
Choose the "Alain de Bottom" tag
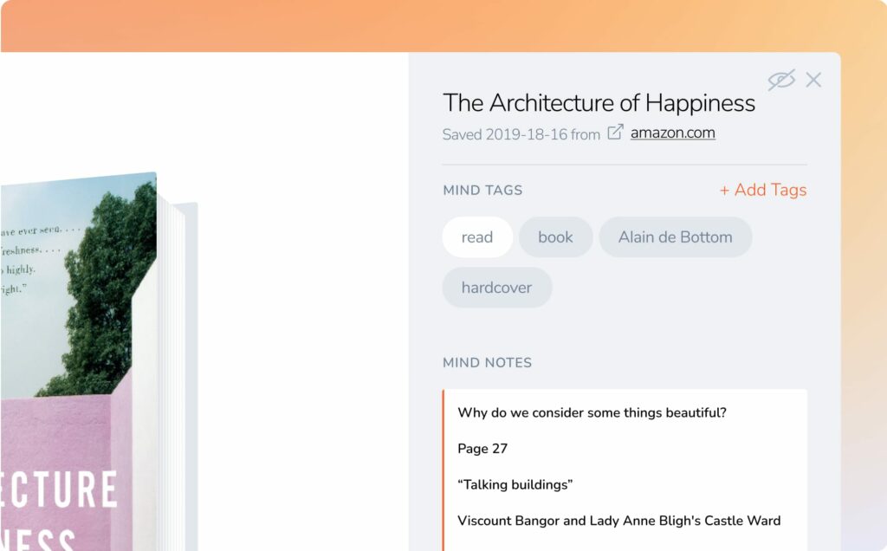click(675, 237)
